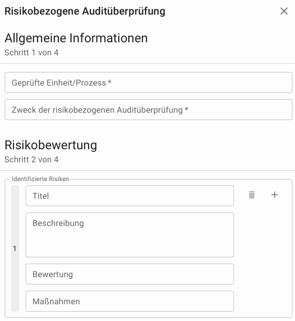Focus the Bewertung field

[x=130, y=274]
